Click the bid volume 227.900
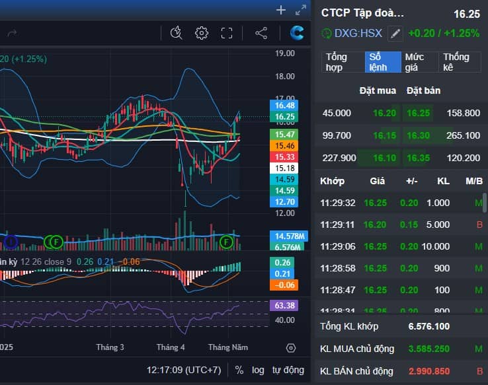488x385 pixels. pyautogui.click(x=339, y=158)
